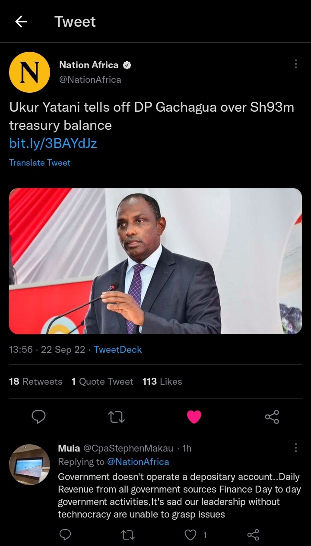The image size is (311, 546).
Task: Reply to Muia's comment
Action: (65, 535)
